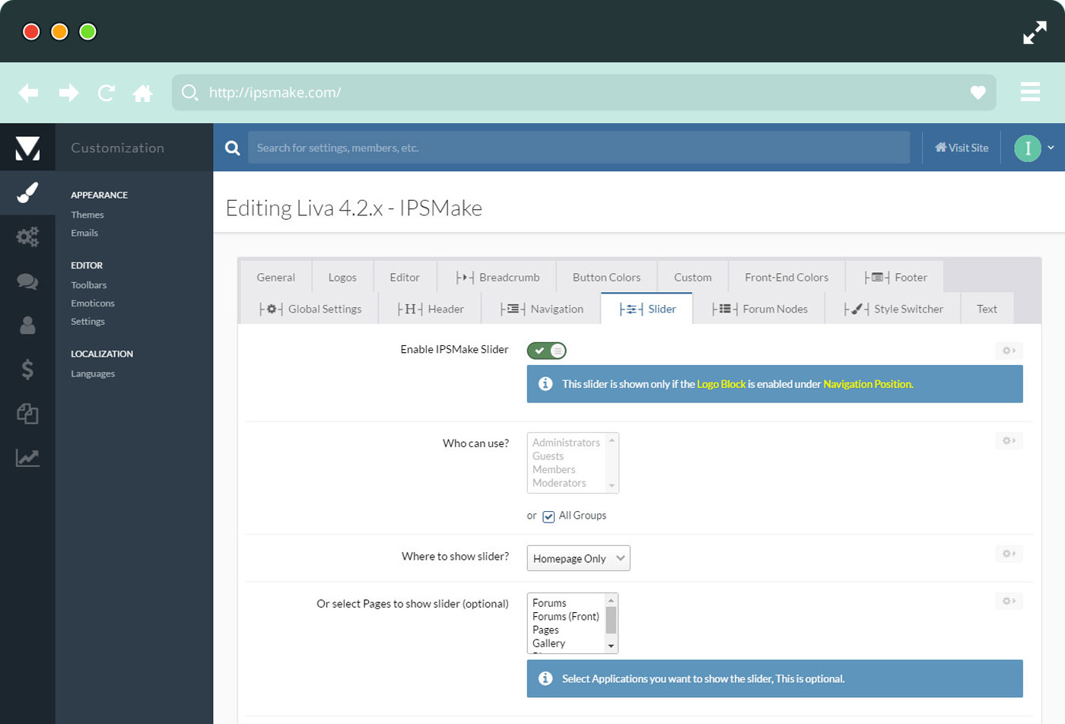1065x724 pixels.
Task: Open the Commerce dollar sign section
Action: 27,370
